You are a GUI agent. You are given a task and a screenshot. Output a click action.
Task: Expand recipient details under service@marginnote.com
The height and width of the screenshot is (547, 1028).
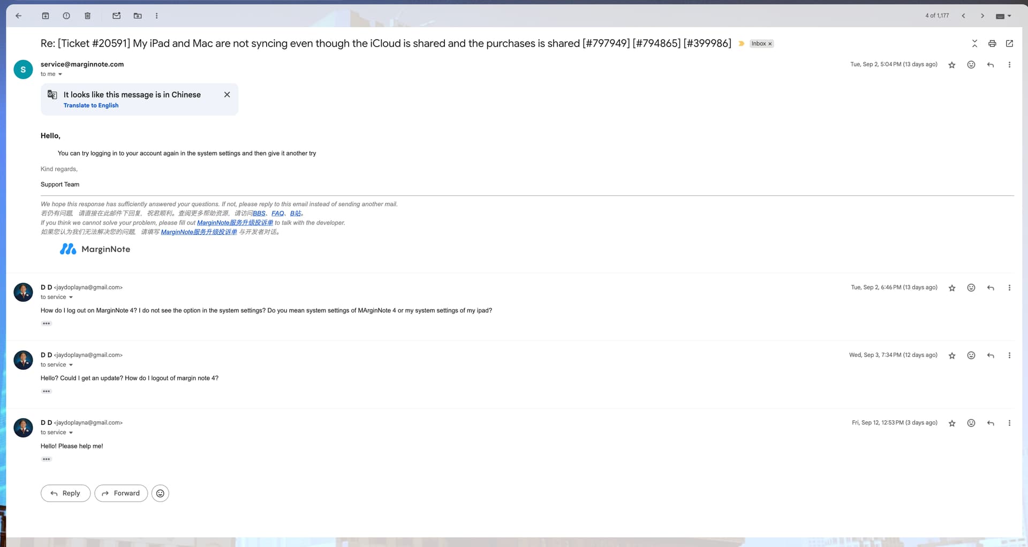[x=60, y=74]
